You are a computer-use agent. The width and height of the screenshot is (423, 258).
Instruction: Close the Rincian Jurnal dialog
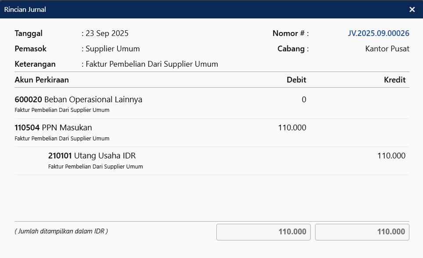(412, 9)
